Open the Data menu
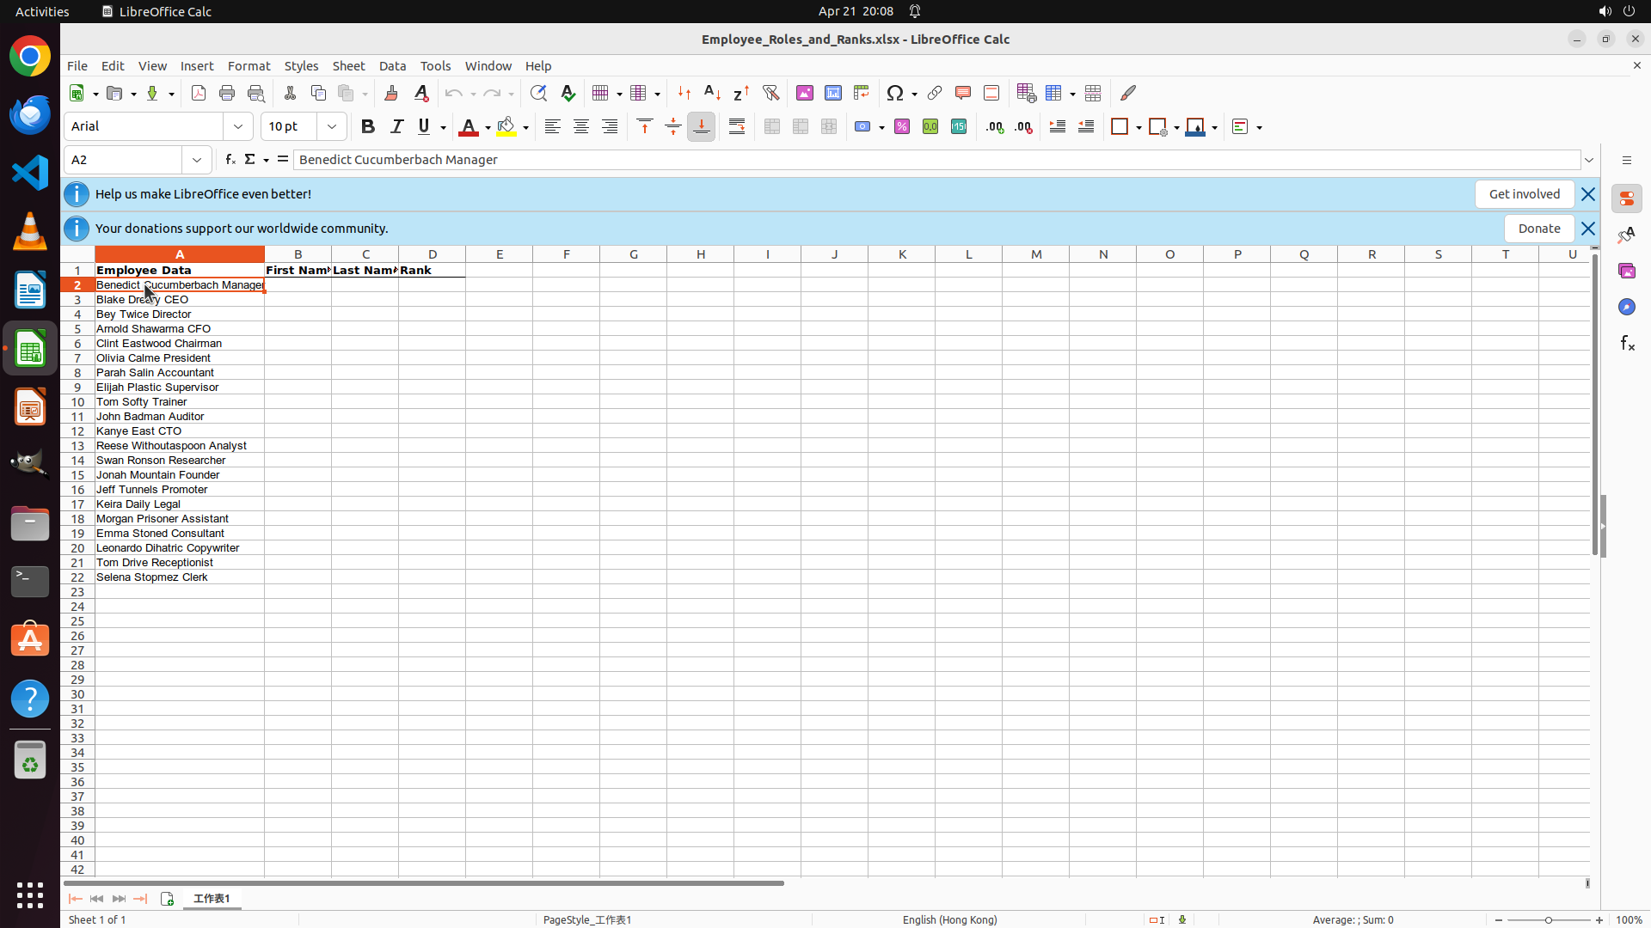This screenshot has height=928, width=1651. click(392, 66)
